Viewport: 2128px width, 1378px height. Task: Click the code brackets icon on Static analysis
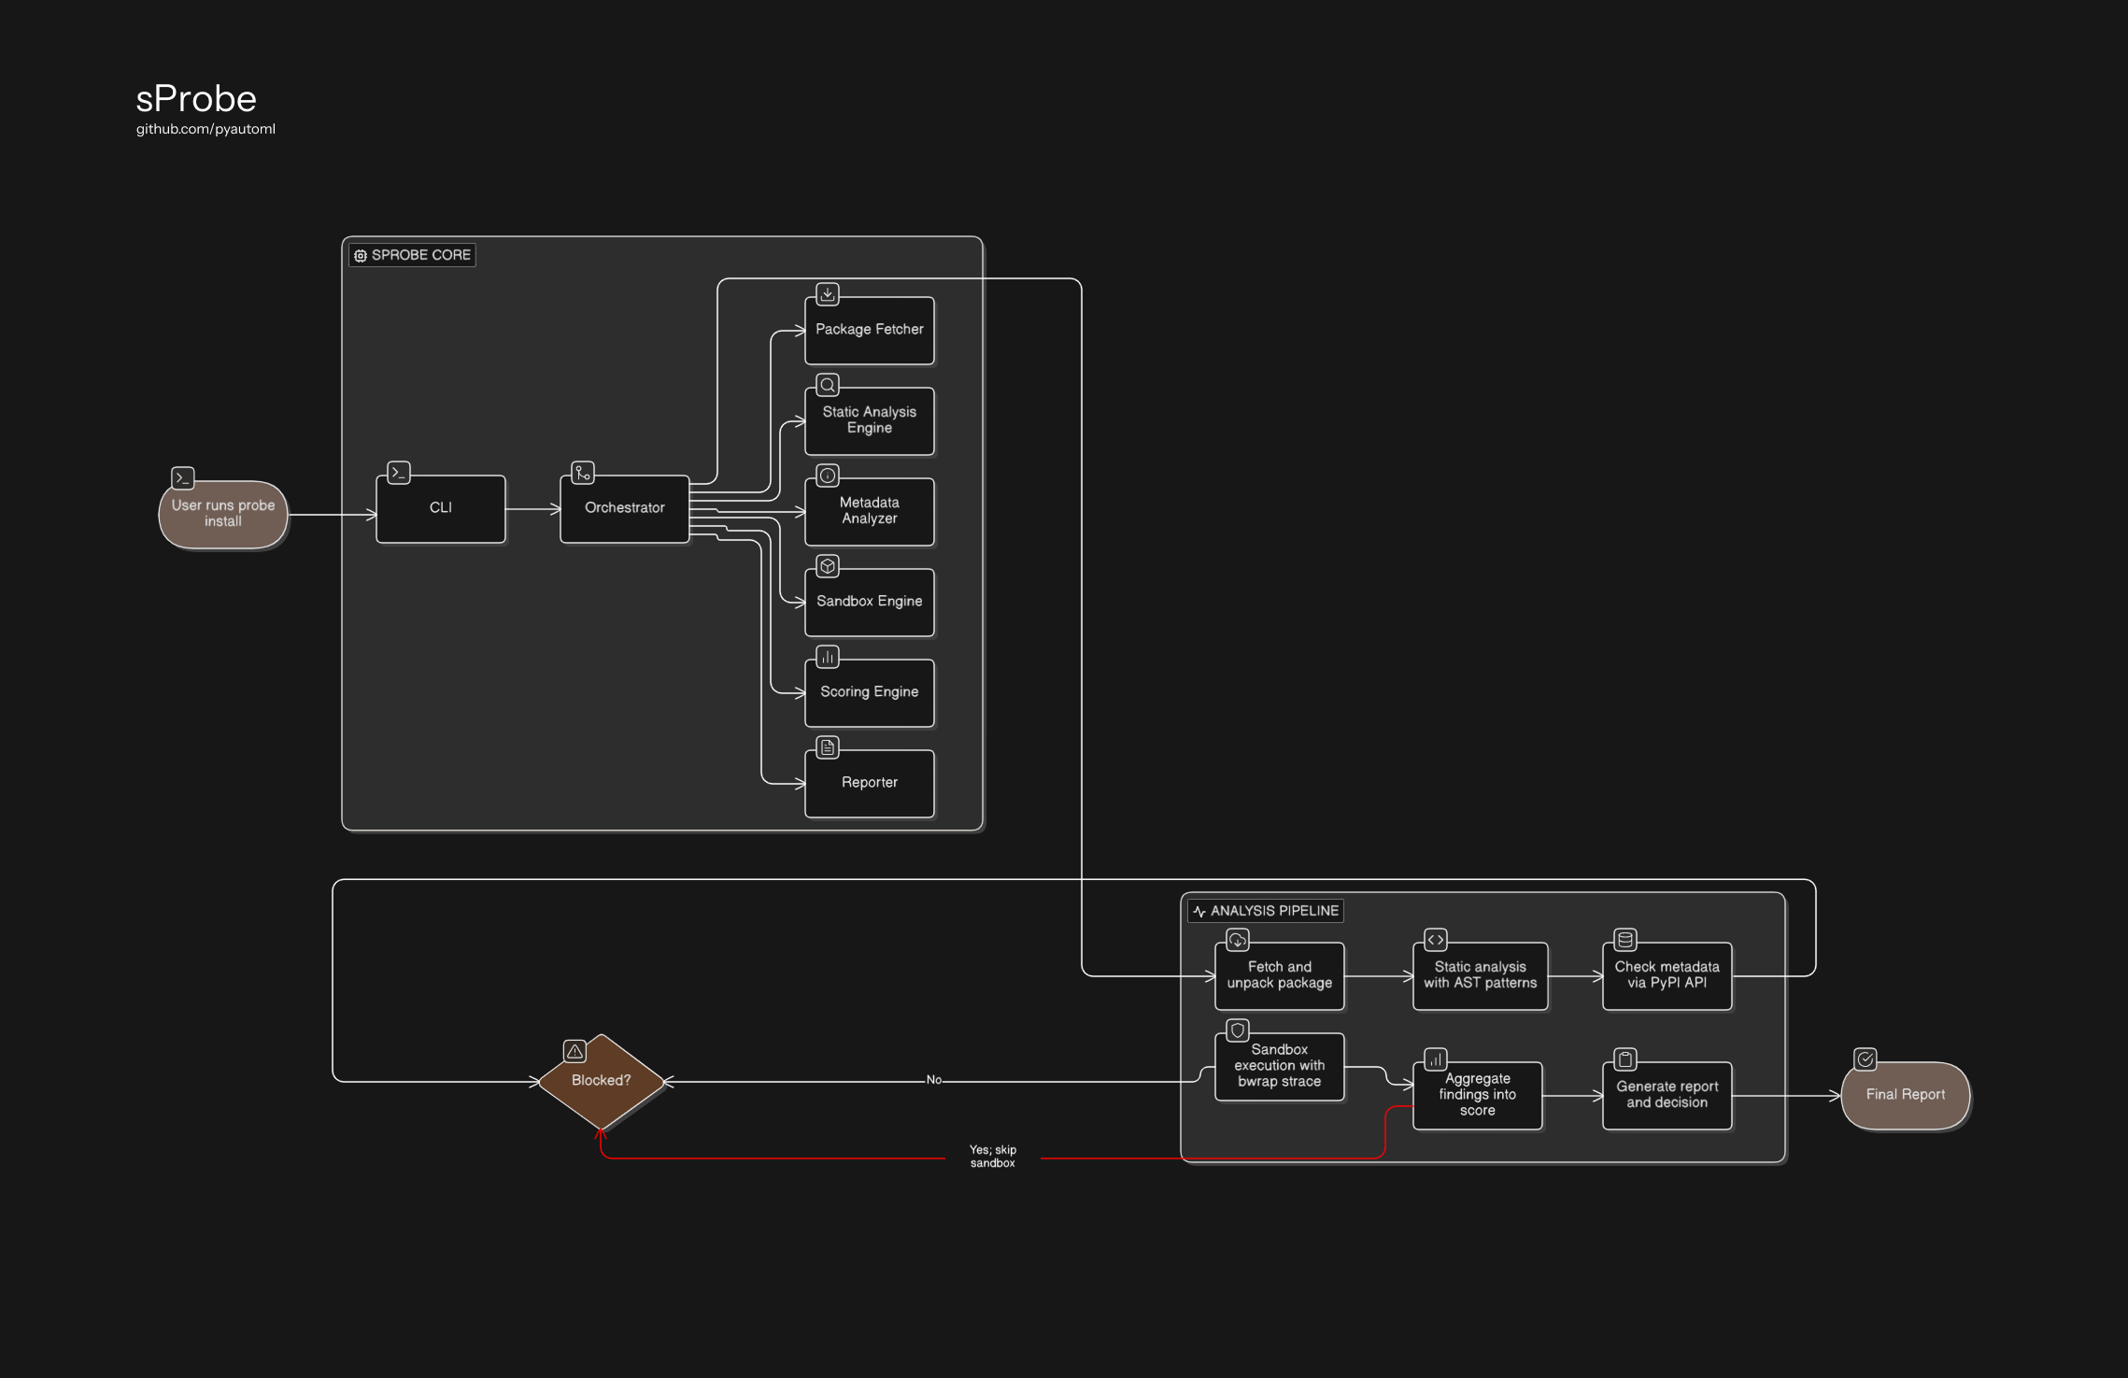tap(1436, 940)
